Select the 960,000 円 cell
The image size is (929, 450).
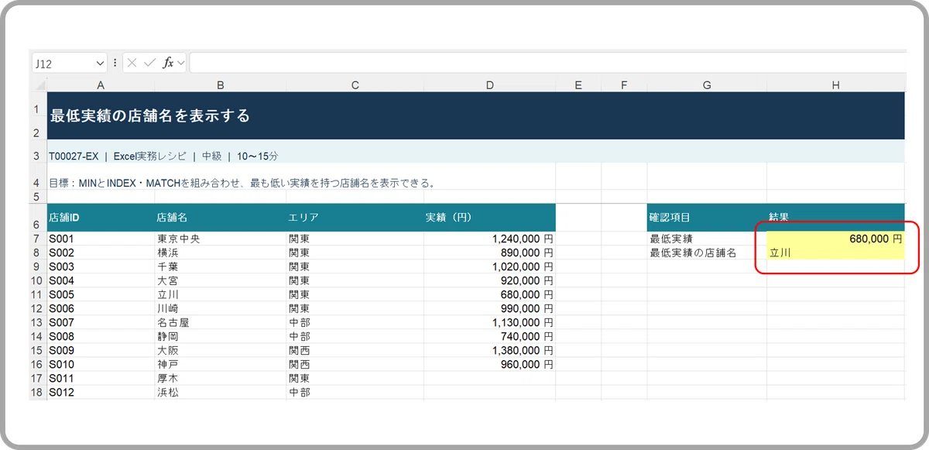point(489,364)
